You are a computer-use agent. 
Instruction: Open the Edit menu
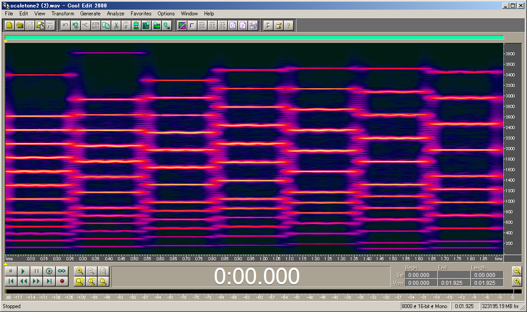click(x=23, y=14)
